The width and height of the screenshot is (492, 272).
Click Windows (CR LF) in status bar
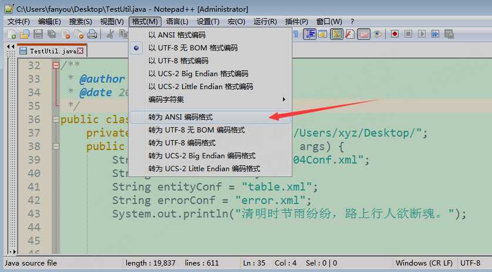click(424, 263)
